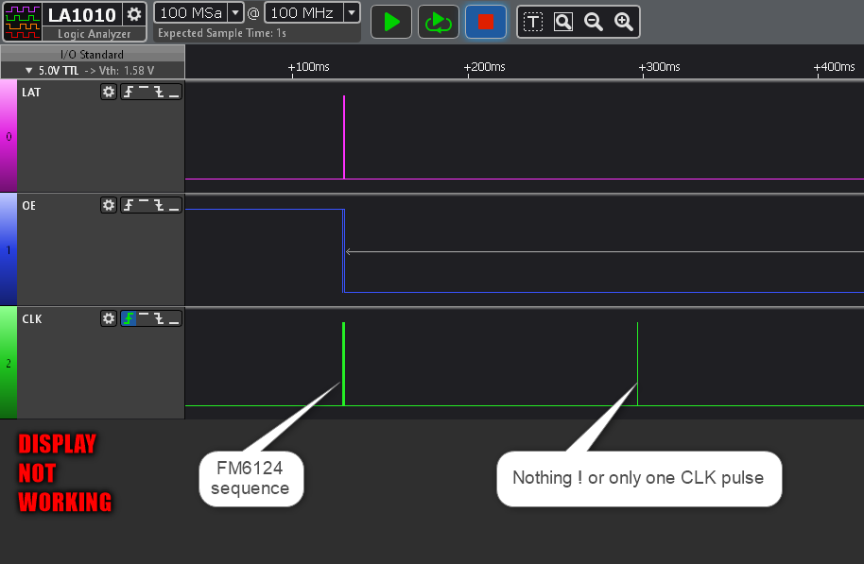Zoom out of the waveform timeline

[x=593, y=21]
